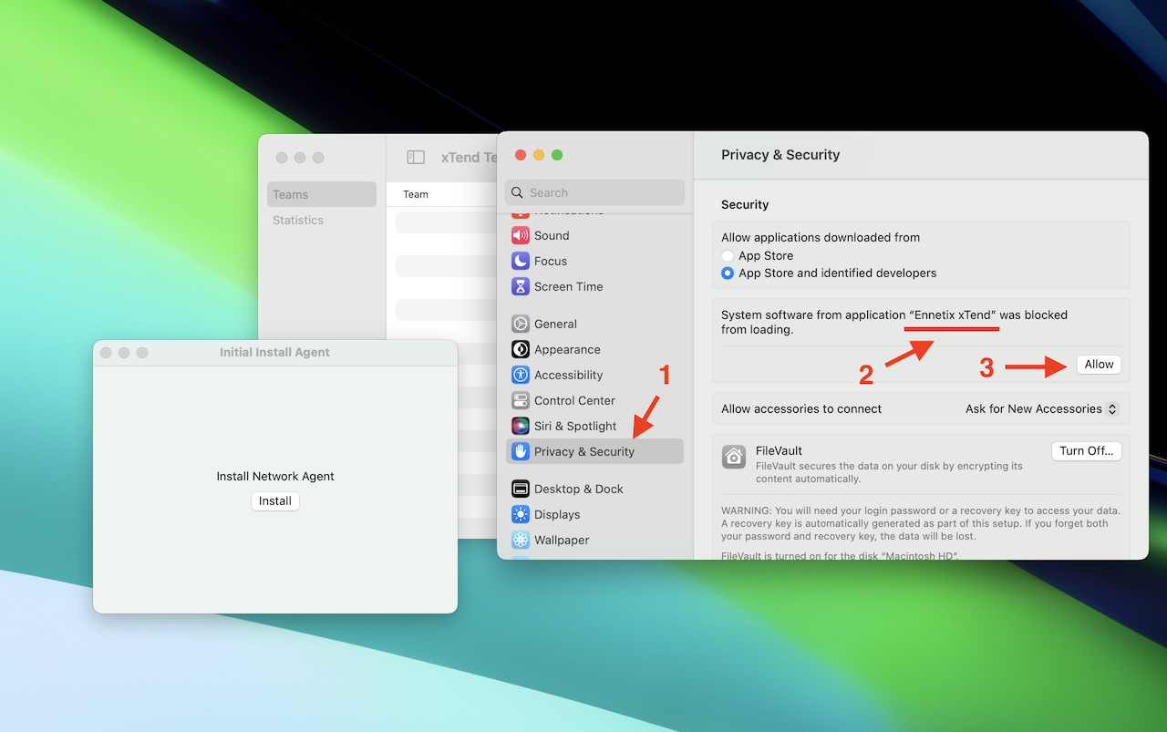Open the General settings pane
Image resolution: width=1167 pixels, height=732 pixels.
[594, 324]
